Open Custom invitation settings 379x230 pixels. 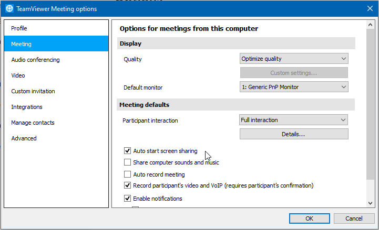pyautogui.click(x=56, y=91)
